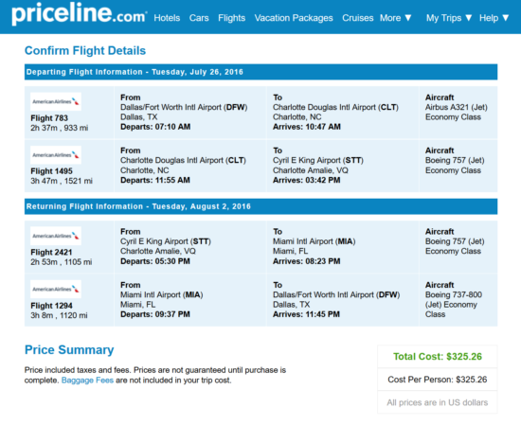
Task: Click American Airlines logo for Flight 783
Action: point(56,101)
